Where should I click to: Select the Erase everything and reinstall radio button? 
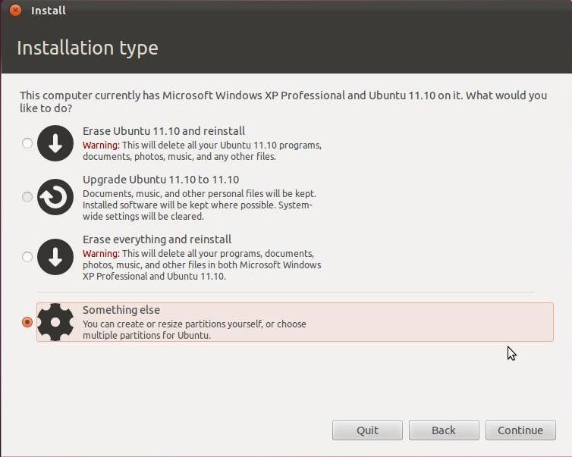pyautogui.click(x=27, y=257)
